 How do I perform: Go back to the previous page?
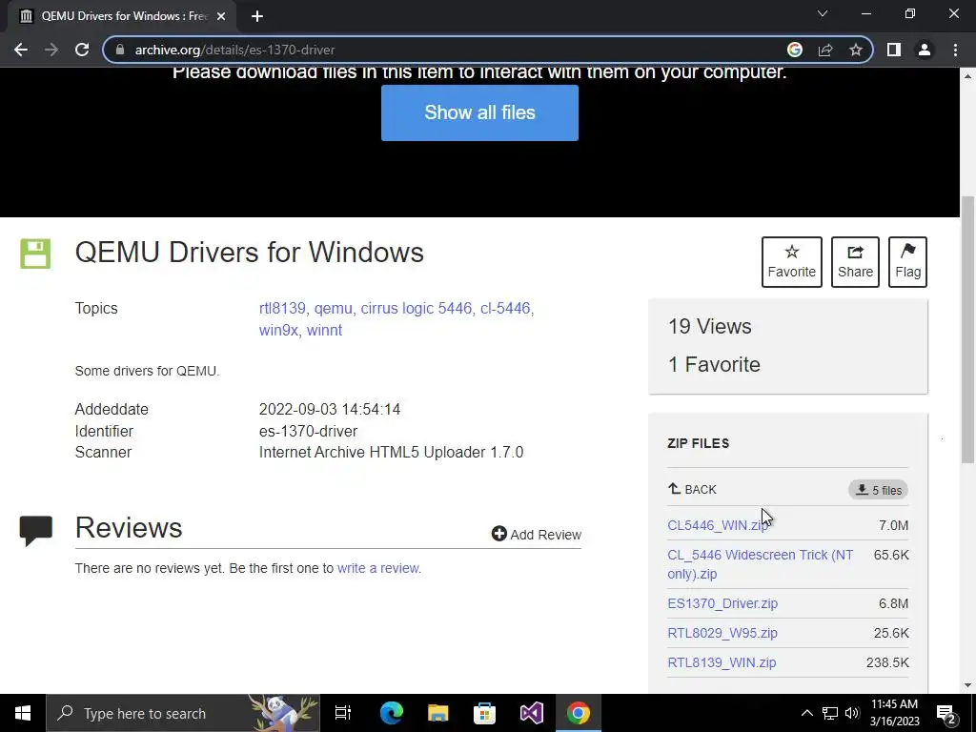(x=21, y=50)
